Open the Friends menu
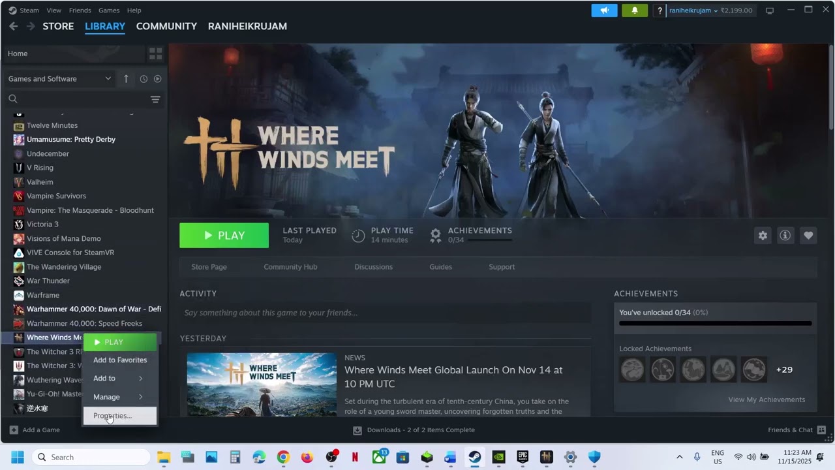Screen dimensions: 835x470 pyautogui.click(x=80, y=10)
